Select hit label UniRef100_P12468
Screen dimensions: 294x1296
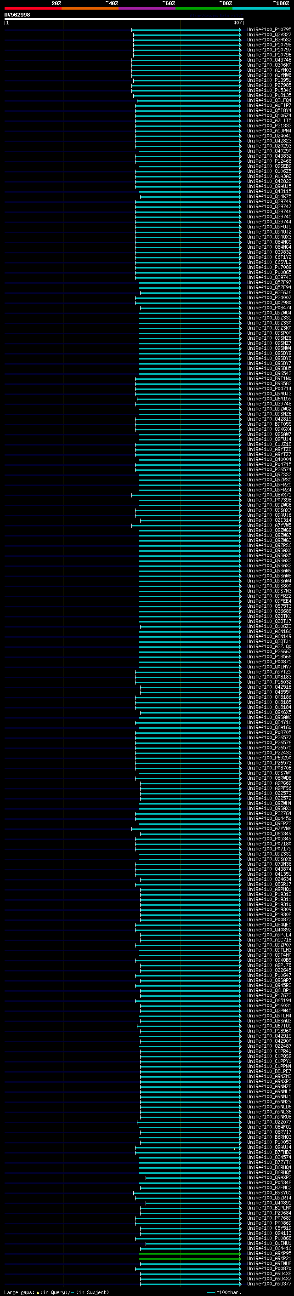pos(269,161)
